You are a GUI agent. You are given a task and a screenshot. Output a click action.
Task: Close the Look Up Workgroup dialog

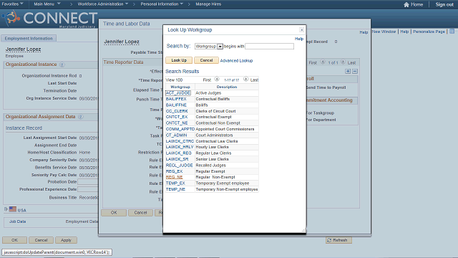[301, 30]
